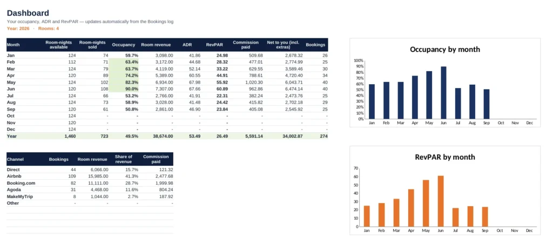
Task: Click the 'RevPAR by month' chart title
Action: click(445, 157)
